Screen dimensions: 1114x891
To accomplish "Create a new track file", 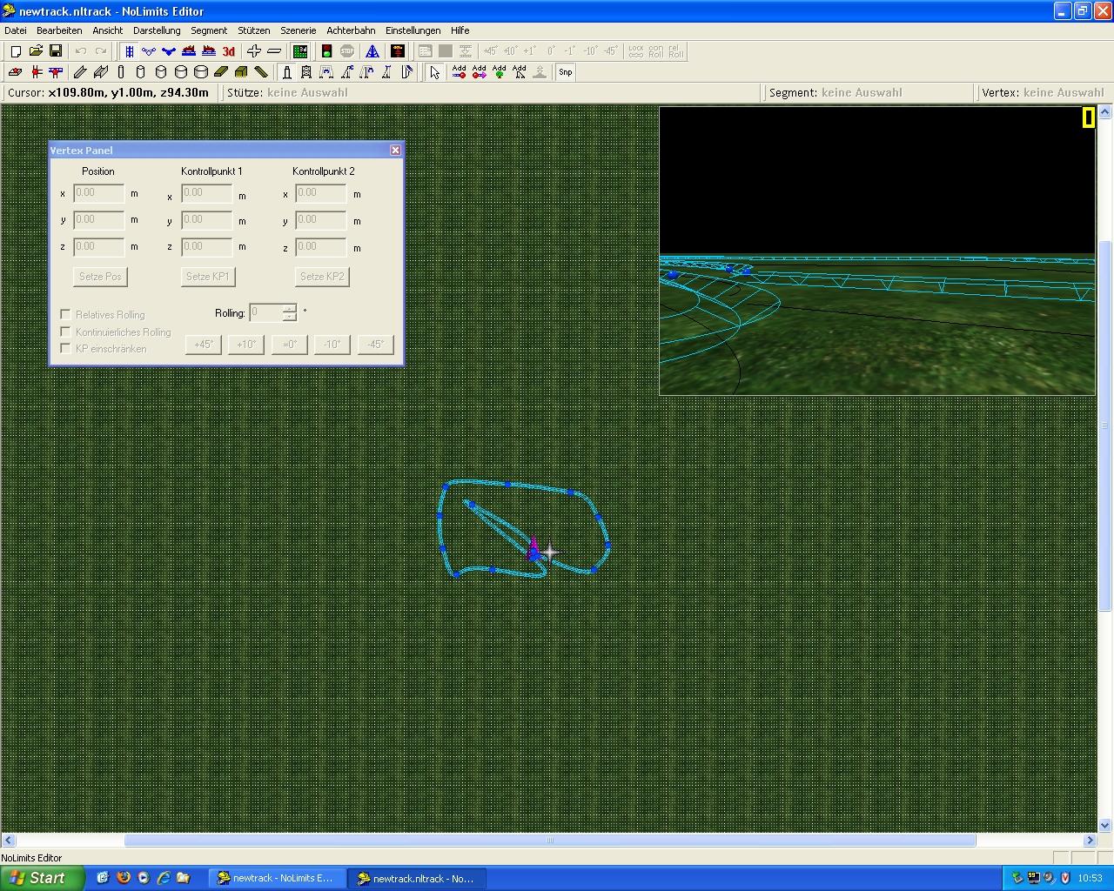I will [15, 51].
